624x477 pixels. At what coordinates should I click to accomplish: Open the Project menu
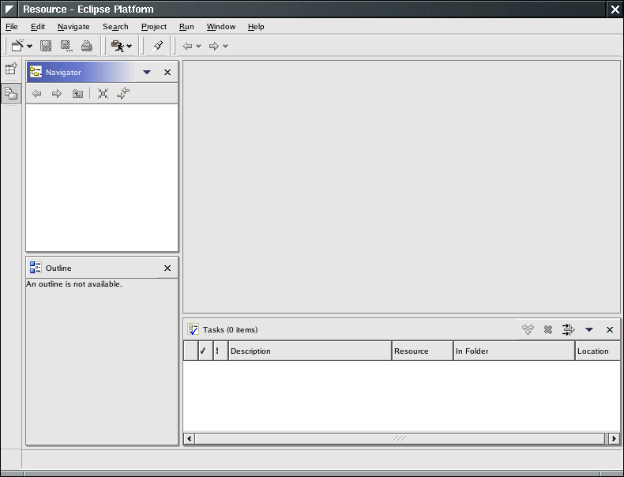(154, 27)
